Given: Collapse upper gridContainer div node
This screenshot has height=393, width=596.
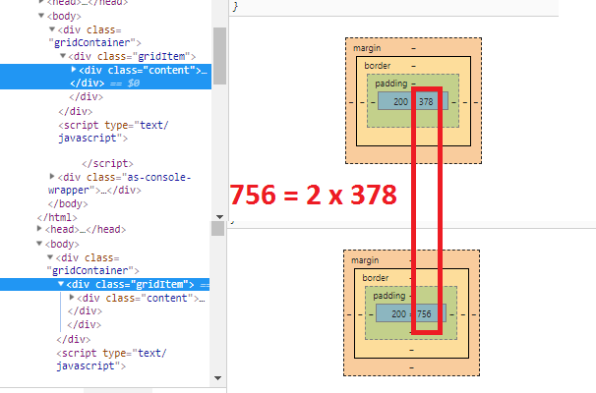Looking at the screenshot, I should tap(52, 29).
